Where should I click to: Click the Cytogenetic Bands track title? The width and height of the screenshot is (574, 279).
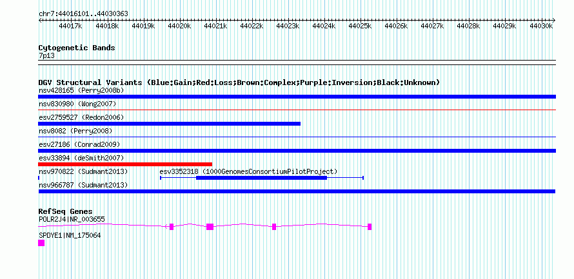(77, 48)
